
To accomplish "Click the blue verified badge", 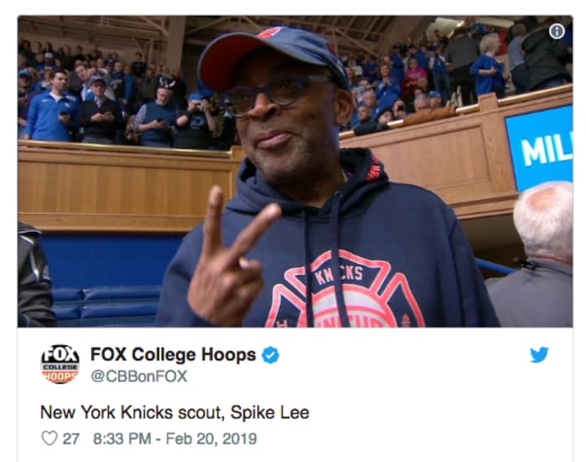I will (x=270, y=355).
